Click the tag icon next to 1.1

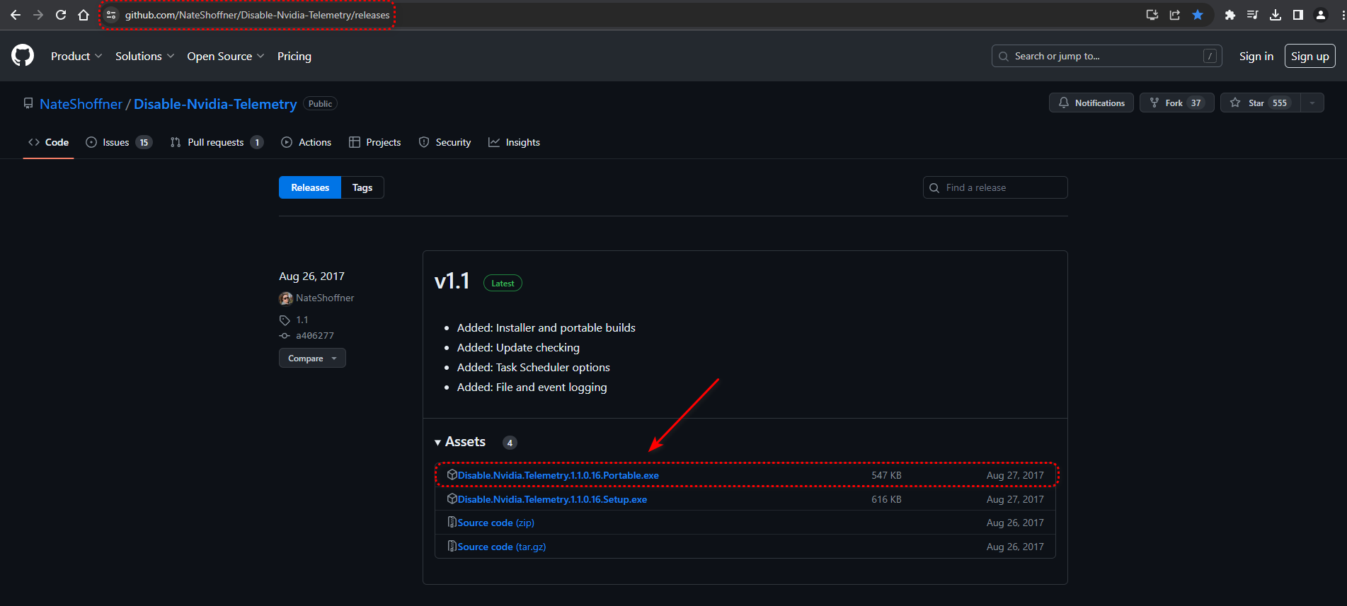(285, 320)
